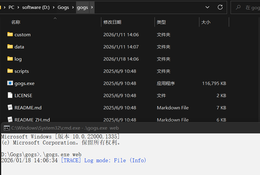This screenshot has width=260, height=175.
Task: Click the 116,795 KB size cell
Action: coord(214,83)
